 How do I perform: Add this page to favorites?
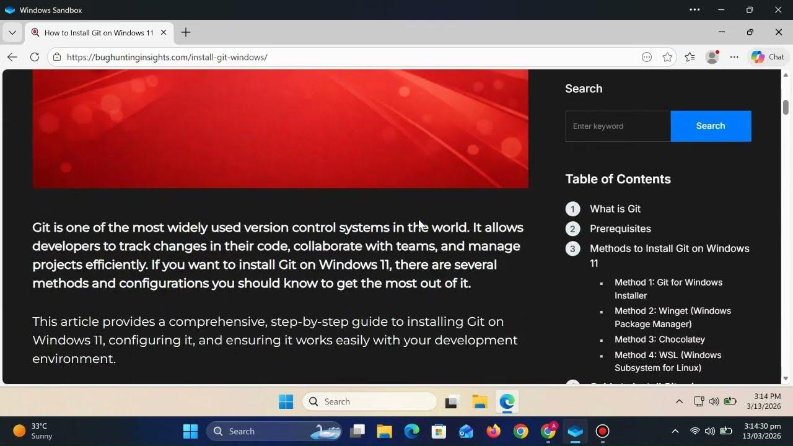coord(667,57)
